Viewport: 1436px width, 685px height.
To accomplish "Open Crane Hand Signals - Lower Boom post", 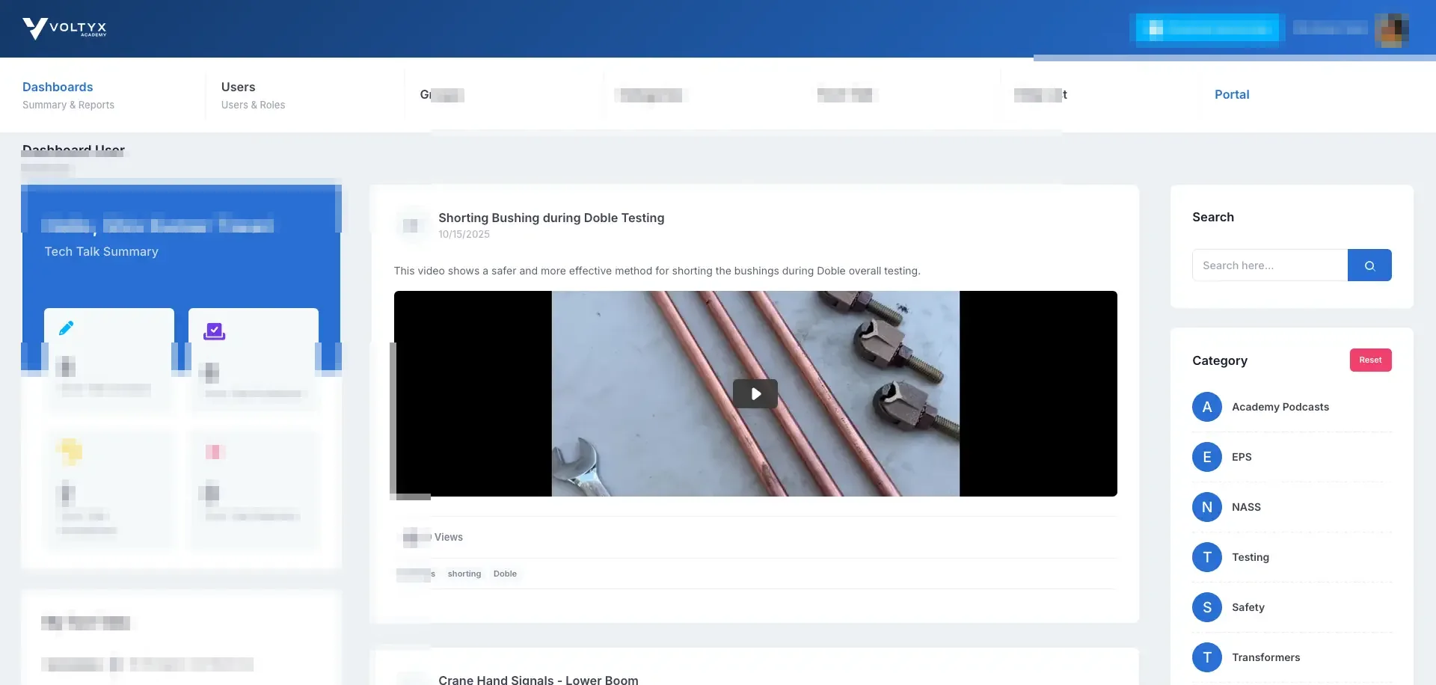I will pyautogui.click(x=538, y=679).
